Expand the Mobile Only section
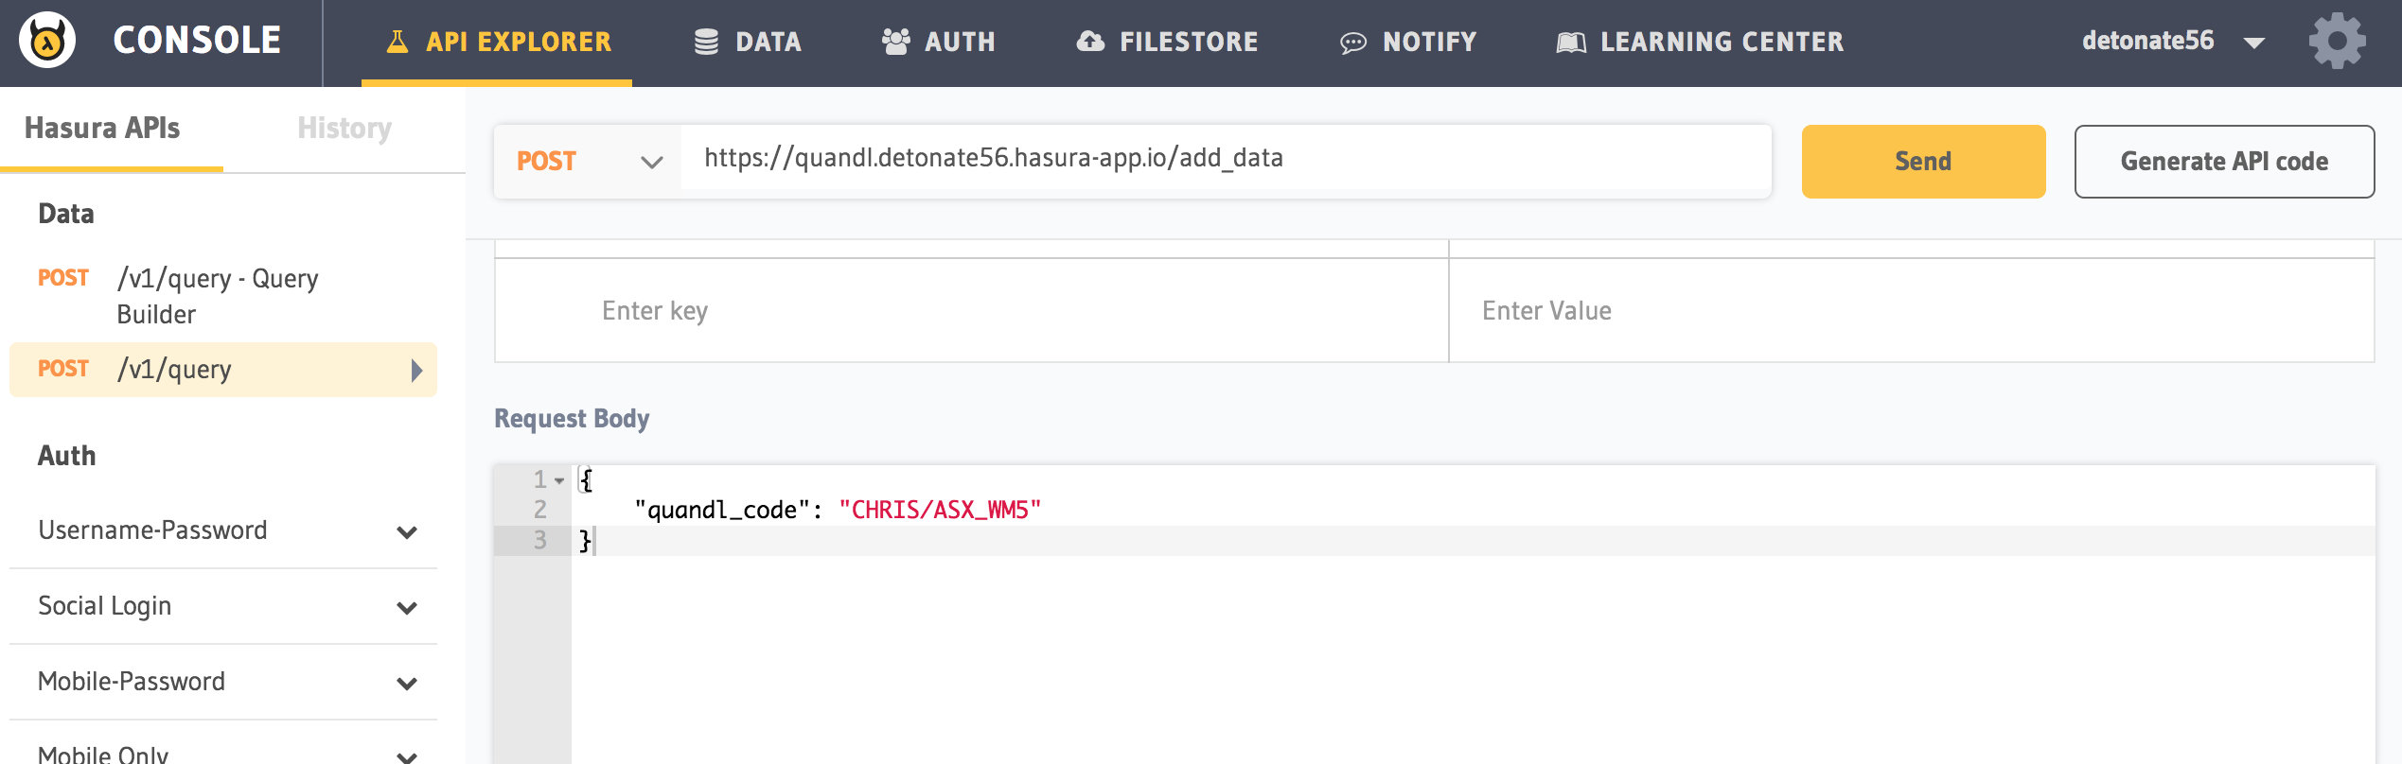2402x764 pixels. [x=223, y=753]
